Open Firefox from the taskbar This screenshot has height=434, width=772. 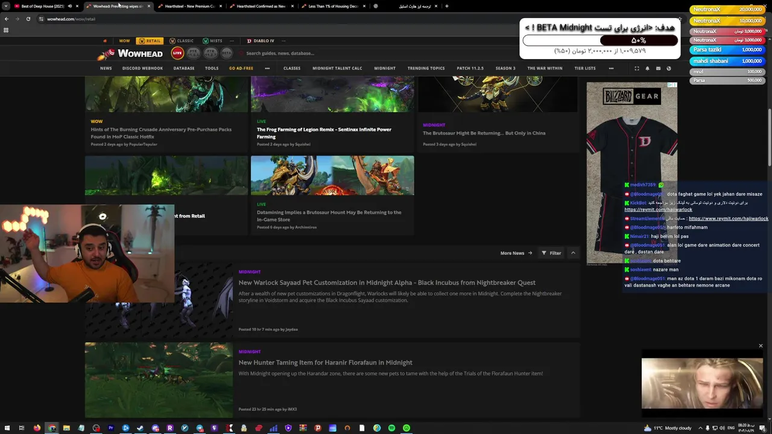(x=37, y=428)
